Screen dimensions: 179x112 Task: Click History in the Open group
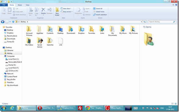click(x=87, y=15)
